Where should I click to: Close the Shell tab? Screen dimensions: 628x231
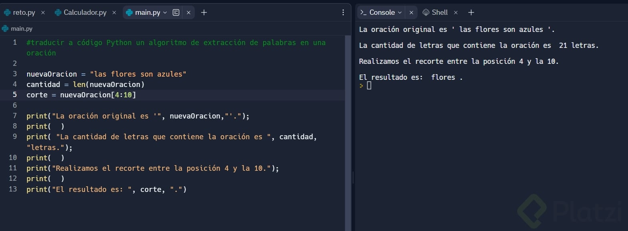coord(456,13)
